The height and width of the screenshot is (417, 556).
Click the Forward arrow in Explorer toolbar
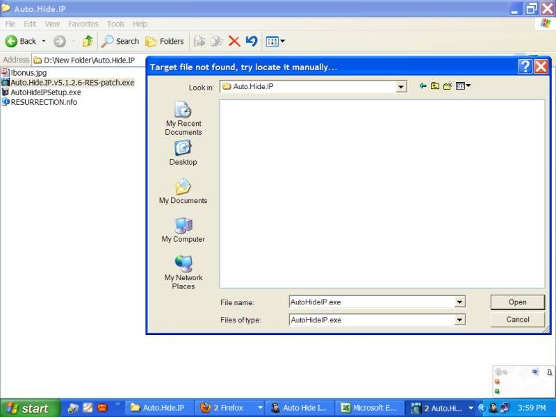pos(60,42)
